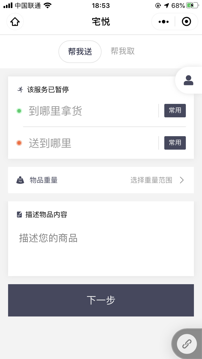Tap the home icon in header

point(15,22)
